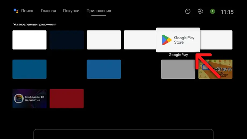
Task: Open the red app tile
Action: tap(67, 99)
